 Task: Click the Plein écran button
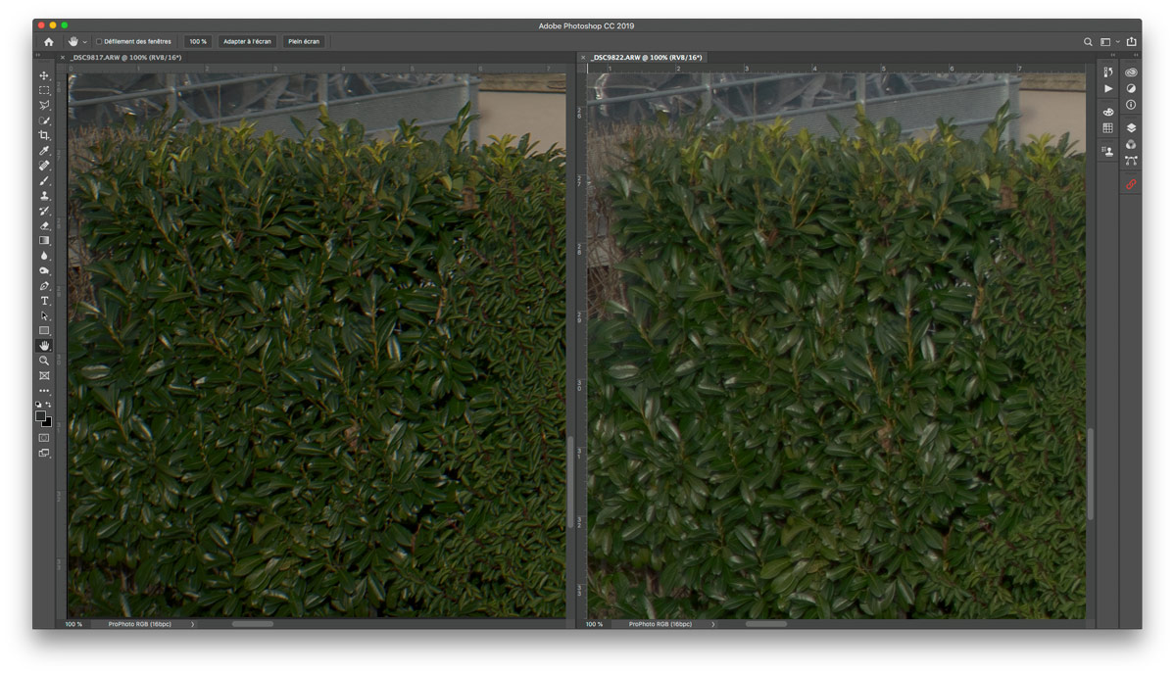pos(304,42)
